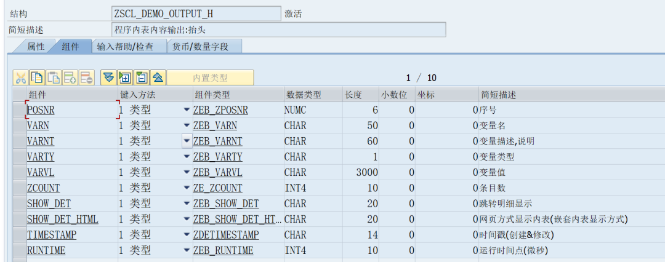The width and height of the screenshot is (665, 262).
Task: Open component type ZE_ZCOUNT
Action: tap(217, 188)
